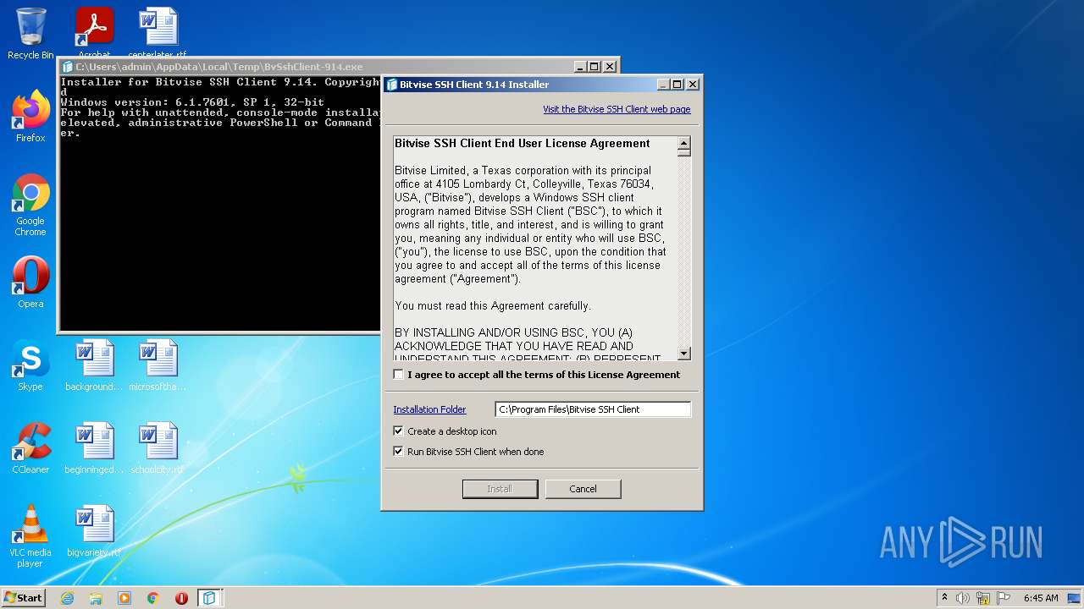Select the schoolcity.rtf document on the desktop
Viewport: 1084px width, 609px height.
click(x=158, y=448)
